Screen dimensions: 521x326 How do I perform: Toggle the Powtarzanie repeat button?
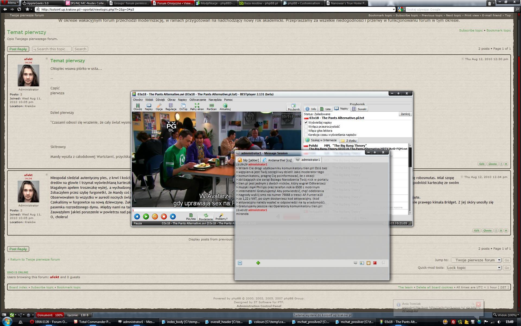[x=206, y=217]
